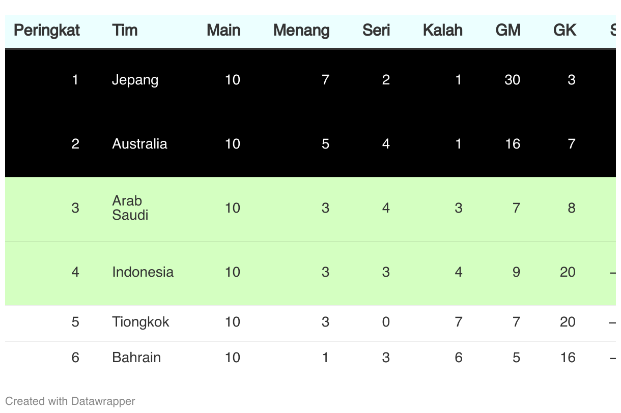The width and height of the screenshot is (621, 413).
Task: Open the Created with Datawrapper link
Action: pyautogui.click(x=70, y=401)
